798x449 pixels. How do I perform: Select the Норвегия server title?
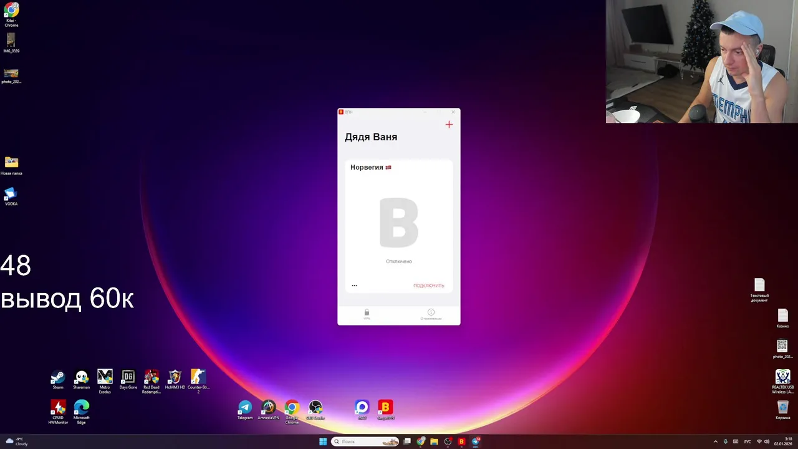(371, 167)
